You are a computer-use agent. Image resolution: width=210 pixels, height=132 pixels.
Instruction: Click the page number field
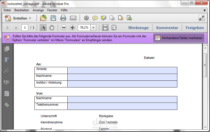coord(25,28)
